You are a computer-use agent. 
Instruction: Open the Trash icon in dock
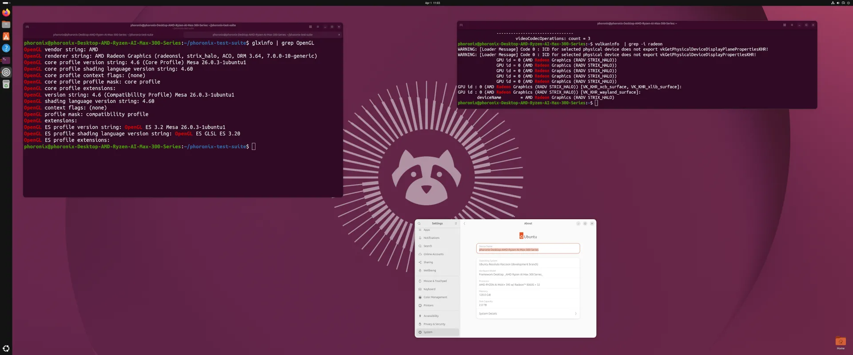pos(6,84)
